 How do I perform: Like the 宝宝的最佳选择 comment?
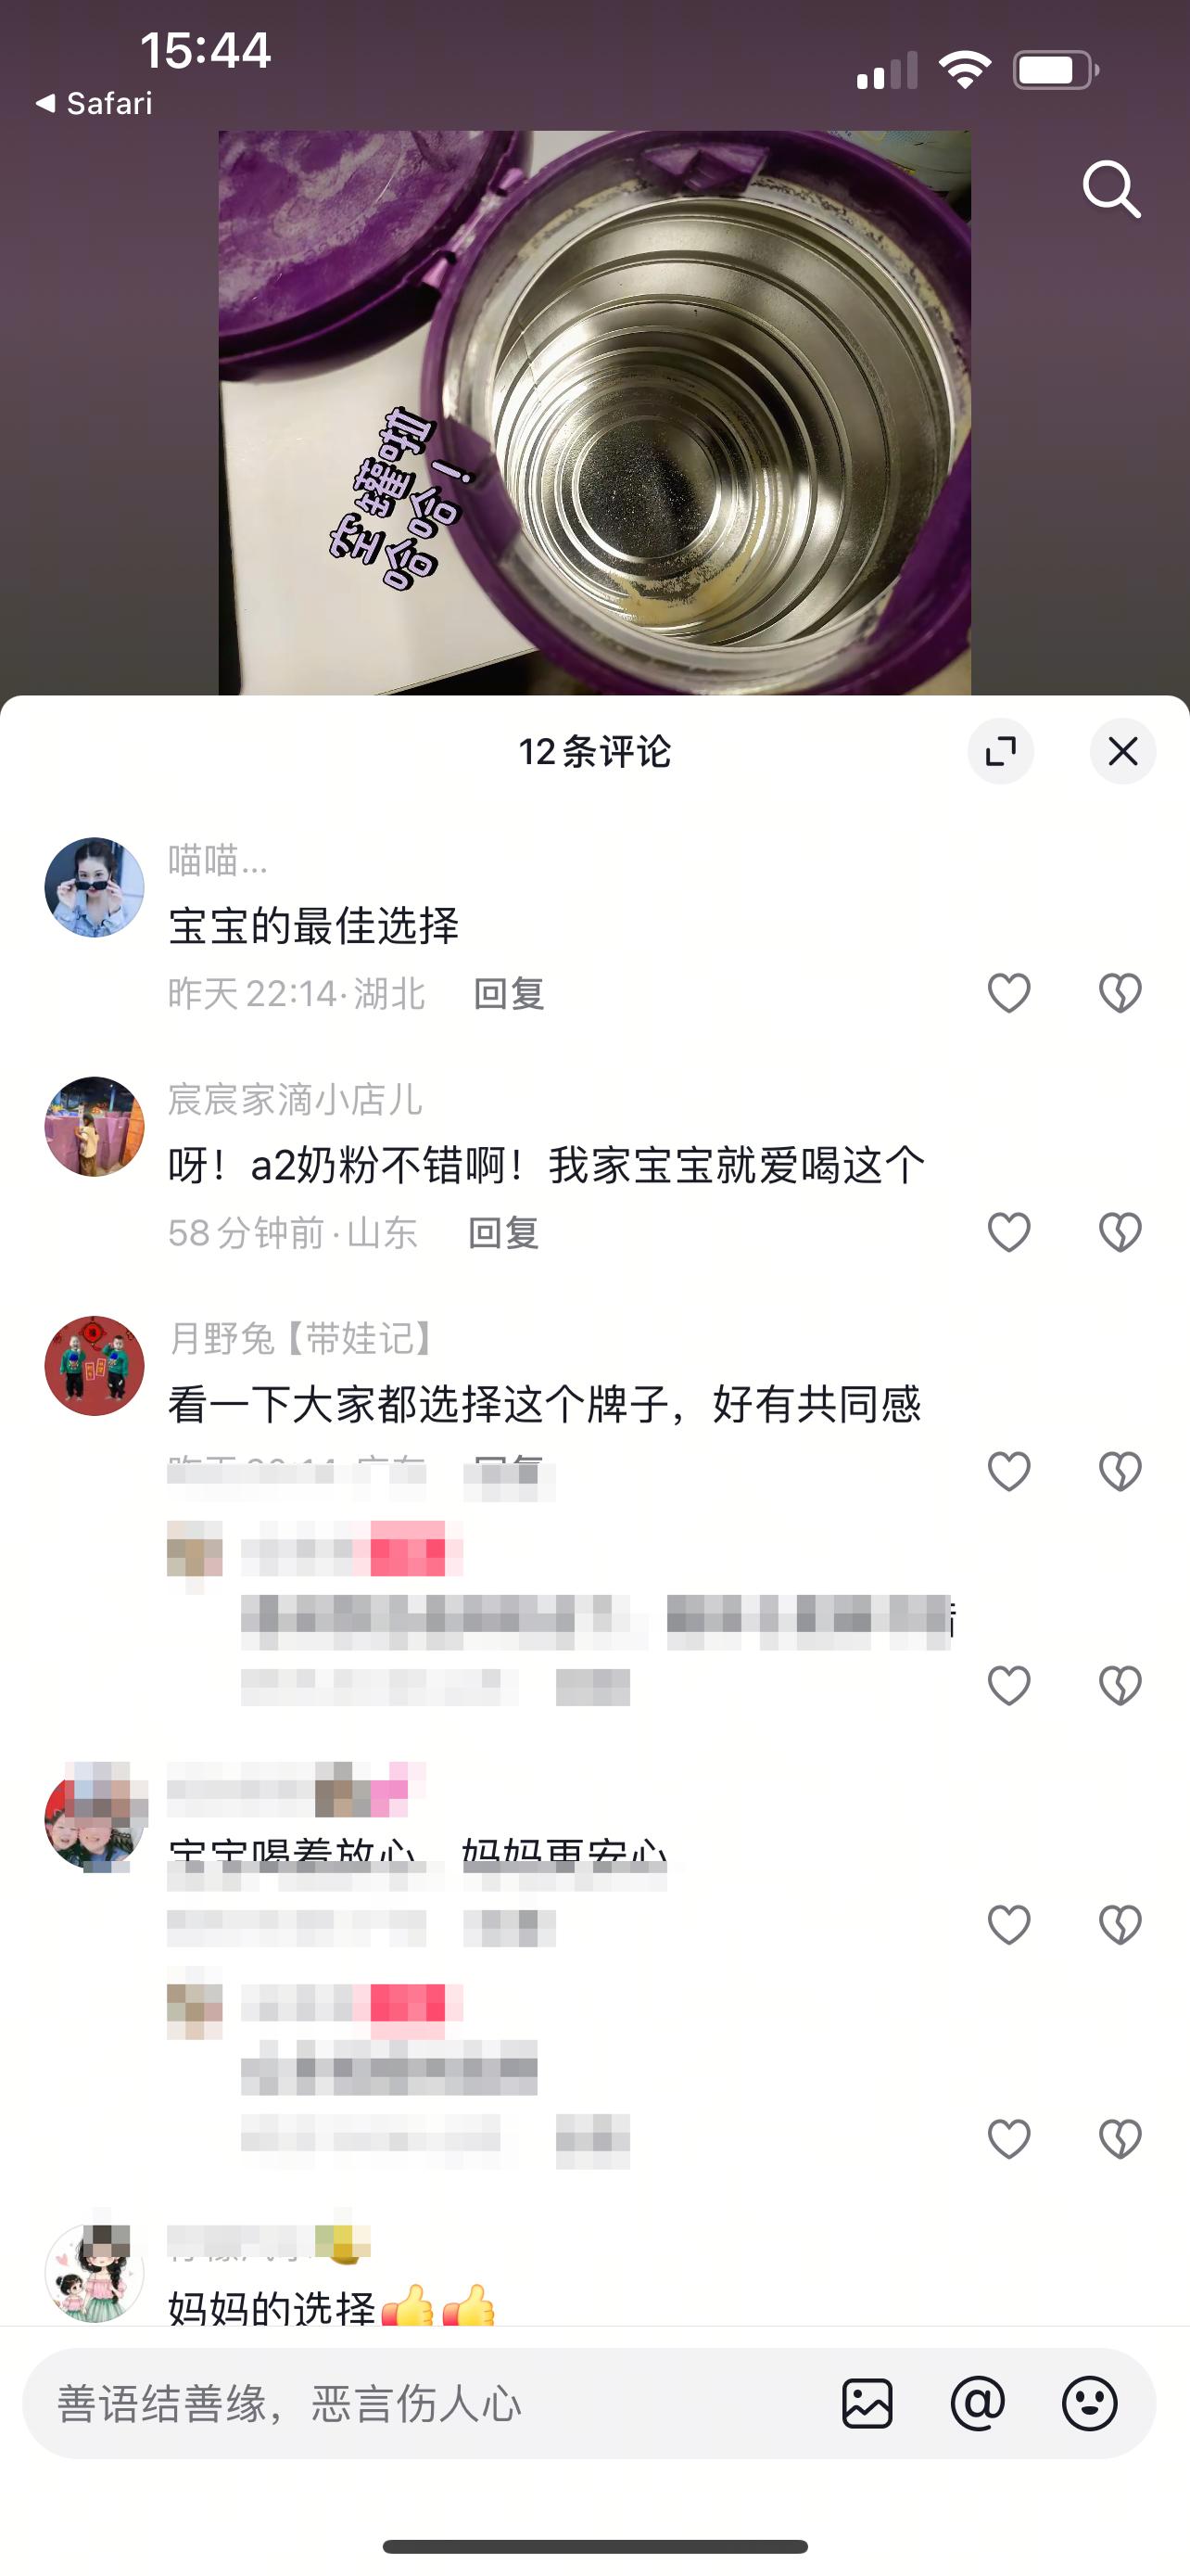click(x=1009, y=993)
